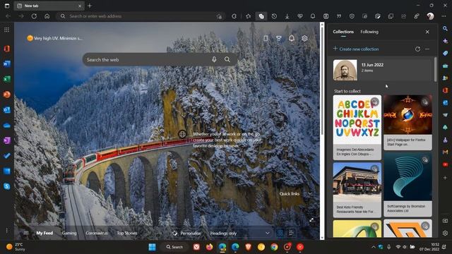Open Shopping tag icon in right sidebar

click(445, 54)
